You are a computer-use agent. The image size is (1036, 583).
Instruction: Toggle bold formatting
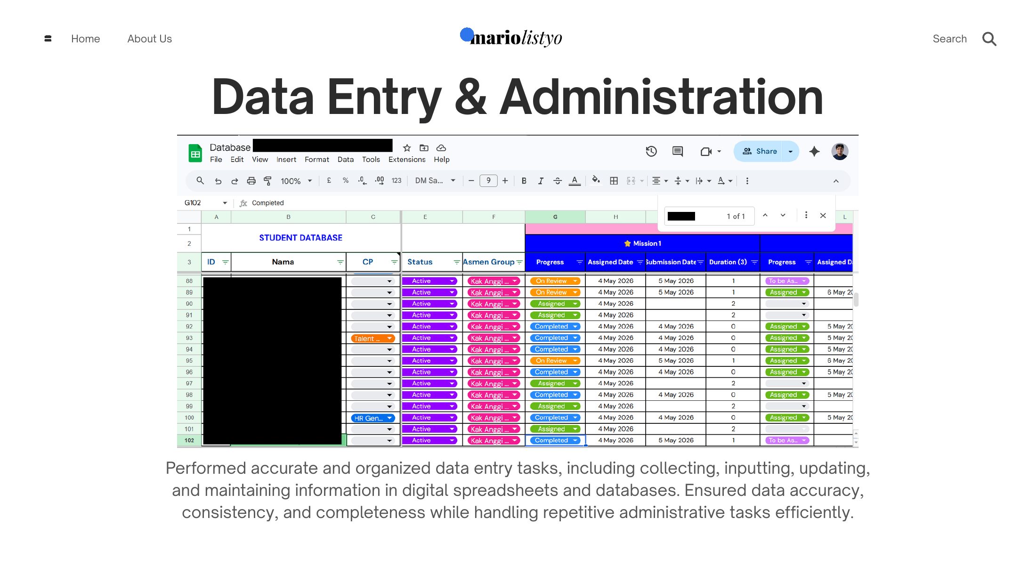click(524, 181)
